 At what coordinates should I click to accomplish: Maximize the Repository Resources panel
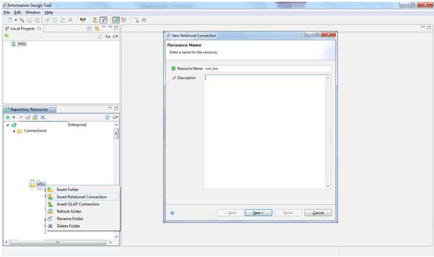[x=116, y=109]
